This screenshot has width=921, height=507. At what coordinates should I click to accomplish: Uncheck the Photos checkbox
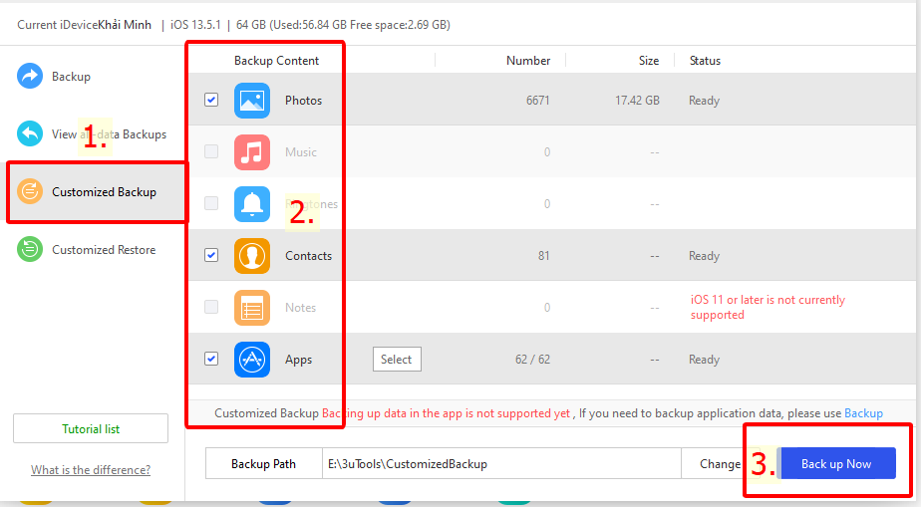(211, 100)
